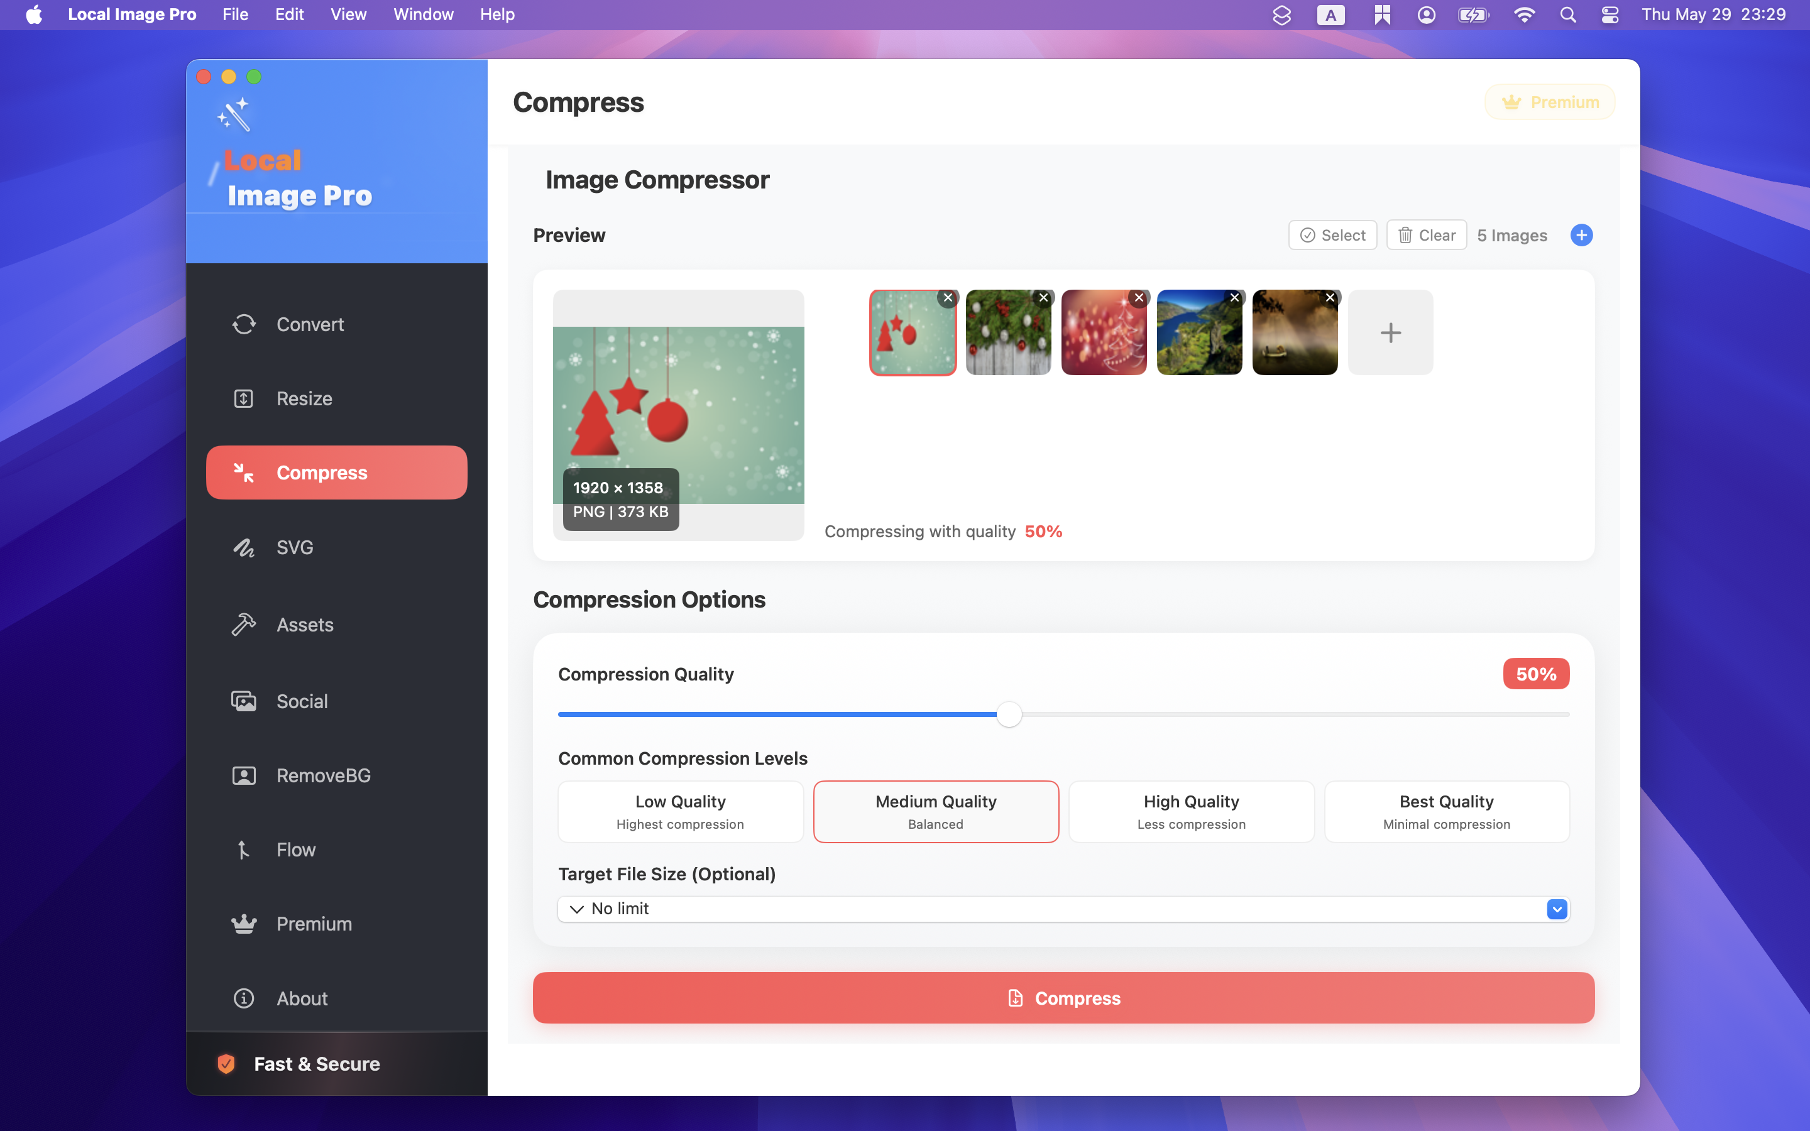The width and height of the screenshot is (1810, 1131).
Task: Open the File menu
Action: tap(235, 15)
